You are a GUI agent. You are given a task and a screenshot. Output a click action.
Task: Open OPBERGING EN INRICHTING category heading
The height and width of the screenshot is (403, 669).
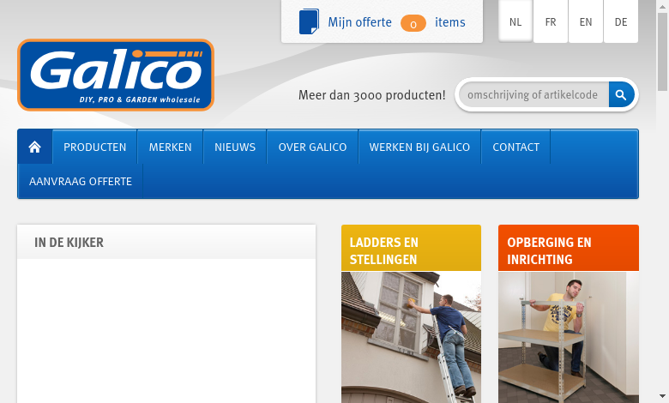pyautogui.click(x=569, y=248)
